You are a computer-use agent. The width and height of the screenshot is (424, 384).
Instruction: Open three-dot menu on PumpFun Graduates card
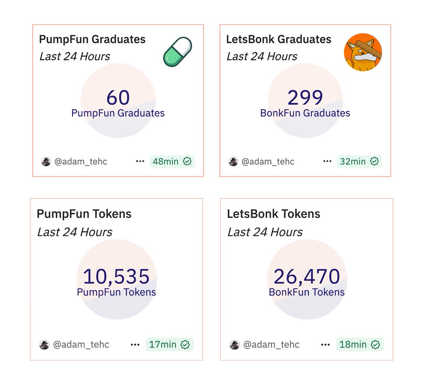(x=140, y=161)
